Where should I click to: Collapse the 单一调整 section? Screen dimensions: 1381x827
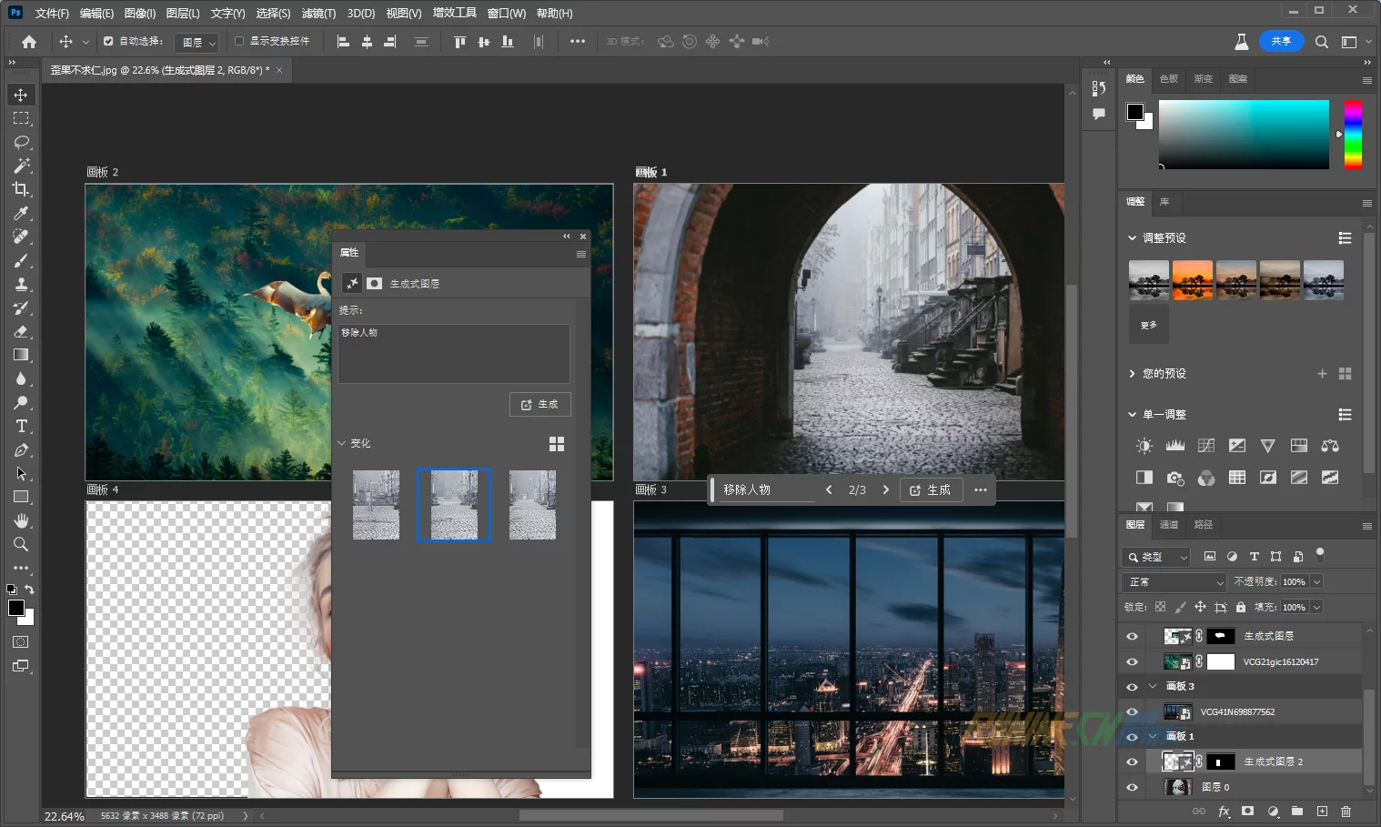[x=1133, y=415]
